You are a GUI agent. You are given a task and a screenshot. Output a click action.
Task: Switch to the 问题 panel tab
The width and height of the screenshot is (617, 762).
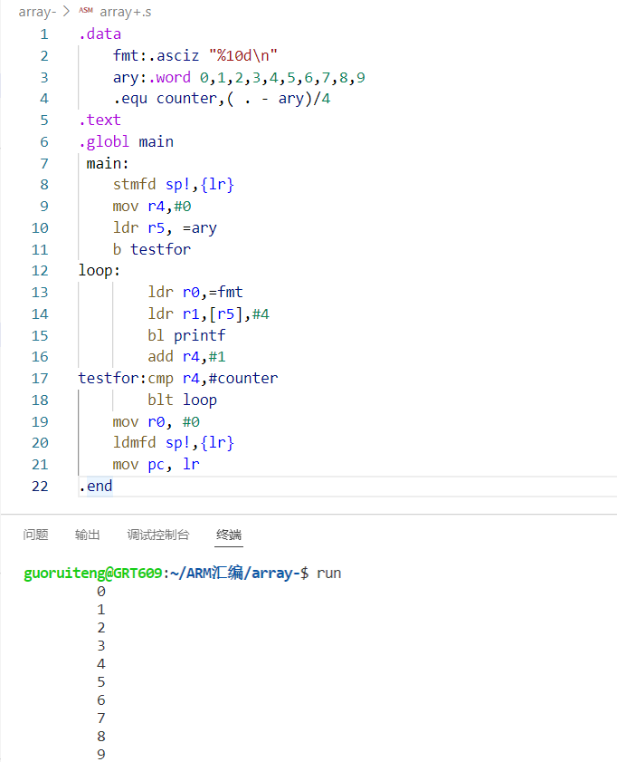pos(35,535)
